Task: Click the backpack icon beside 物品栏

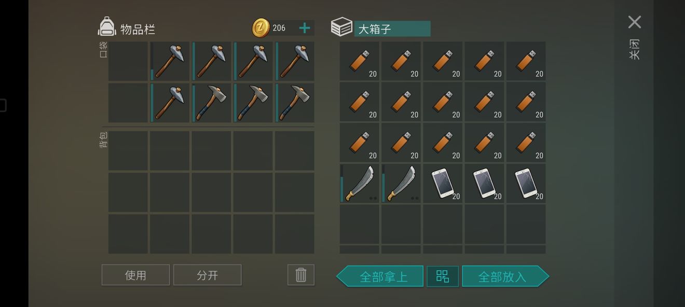Action: [107, 27]
